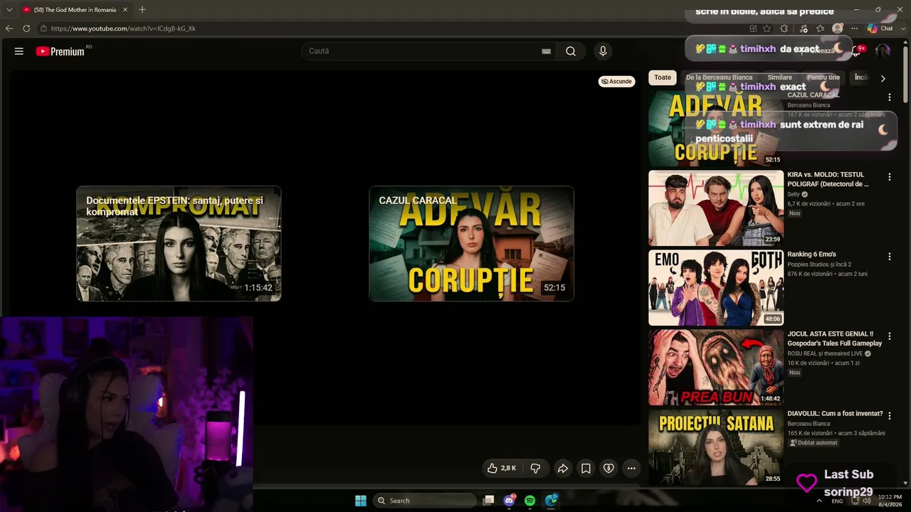Open Ranking 6 Emo's video title
The height and width of the screenshot is (512, 911).
(811, 255)
